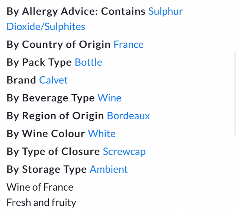Click the France country of origin link
Viewport: 238px width, 213px height.
[128, 45]
